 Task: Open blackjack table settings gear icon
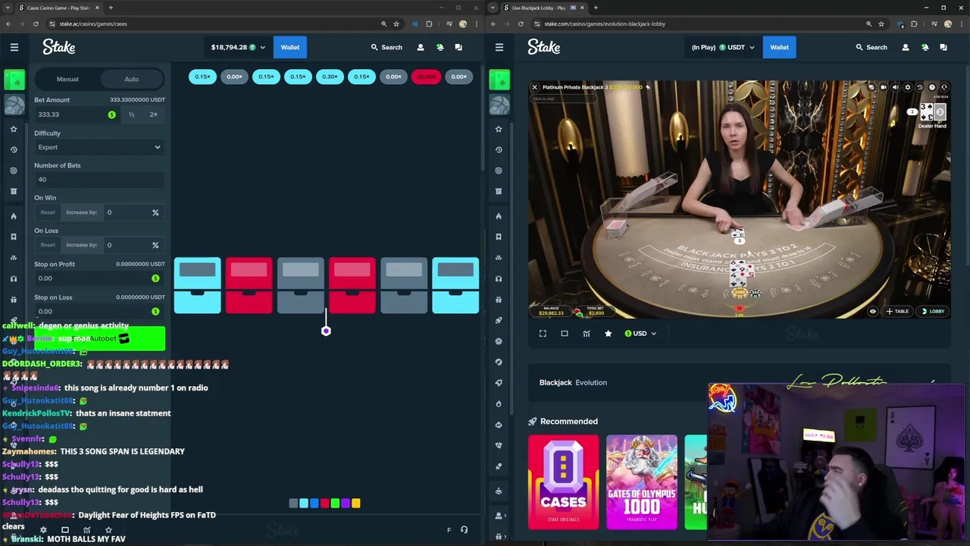pyautogui.click(x=908, y=87)
